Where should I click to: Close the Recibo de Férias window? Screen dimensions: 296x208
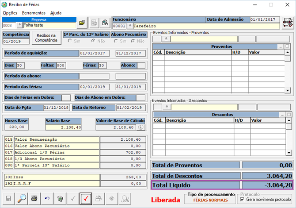tap(287, 5)
